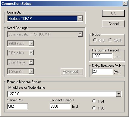
Task: Open the 1 Stop Bit dropdown
Action: click(x=21, y=71)
